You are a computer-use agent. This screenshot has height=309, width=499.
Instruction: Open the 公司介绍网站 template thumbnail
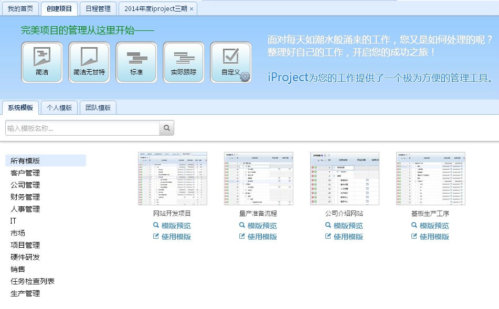tap(345, 179)
